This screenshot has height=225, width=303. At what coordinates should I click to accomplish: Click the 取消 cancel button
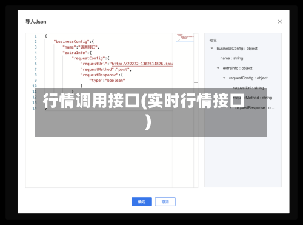coord(165,201)
